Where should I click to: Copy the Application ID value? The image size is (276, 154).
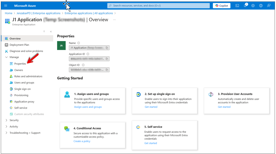[107, 59]
